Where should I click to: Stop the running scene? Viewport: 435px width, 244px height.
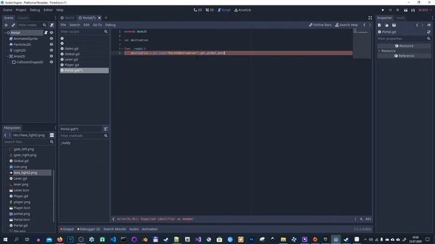coord(398,10)
